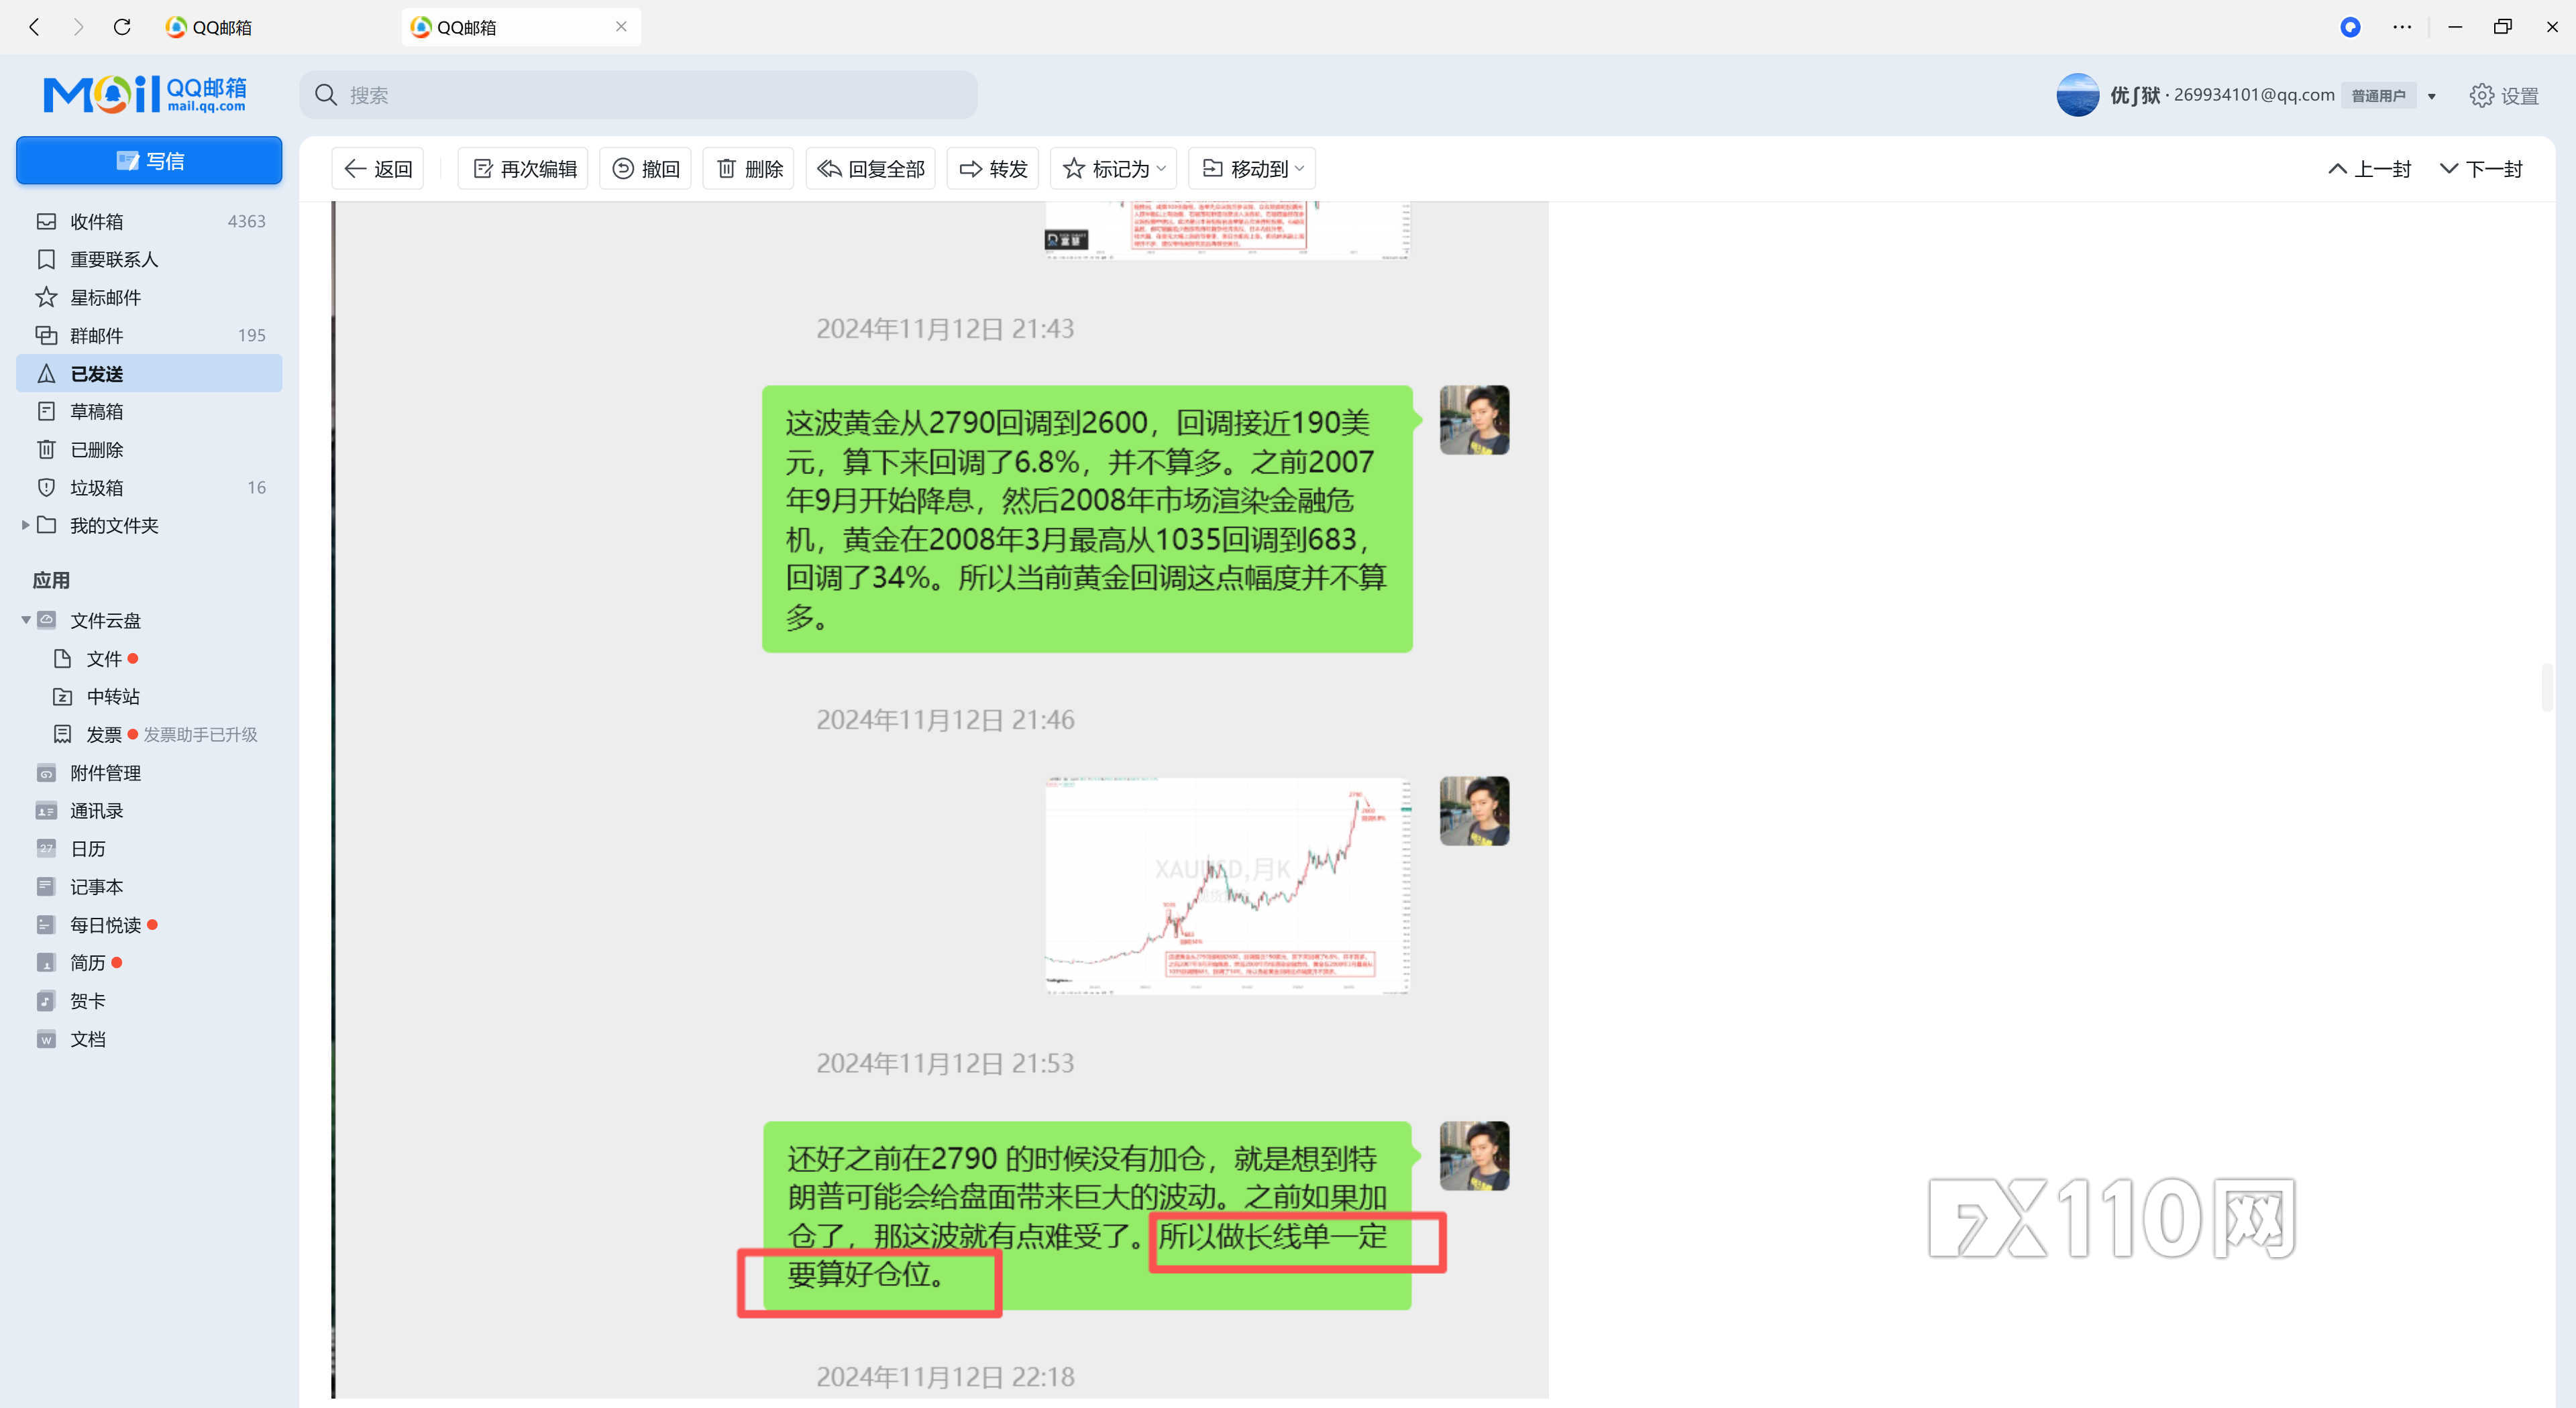
Task: Open 文件 under 文件云盘
Action: [x=103, y=658]
